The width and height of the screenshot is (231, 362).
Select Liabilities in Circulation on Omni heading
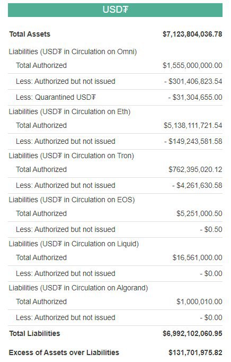click(x=73, y=51)
